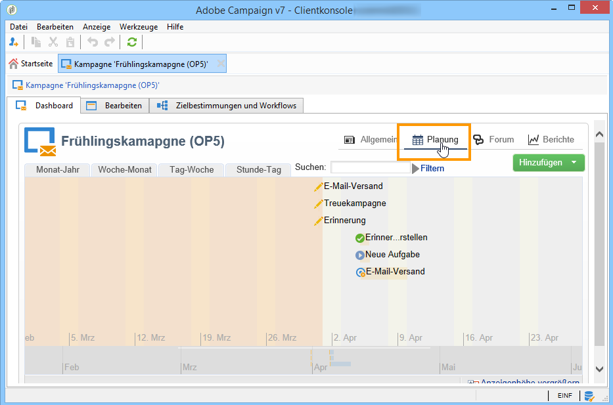Click the redo arrow icon

pos(110,42)
